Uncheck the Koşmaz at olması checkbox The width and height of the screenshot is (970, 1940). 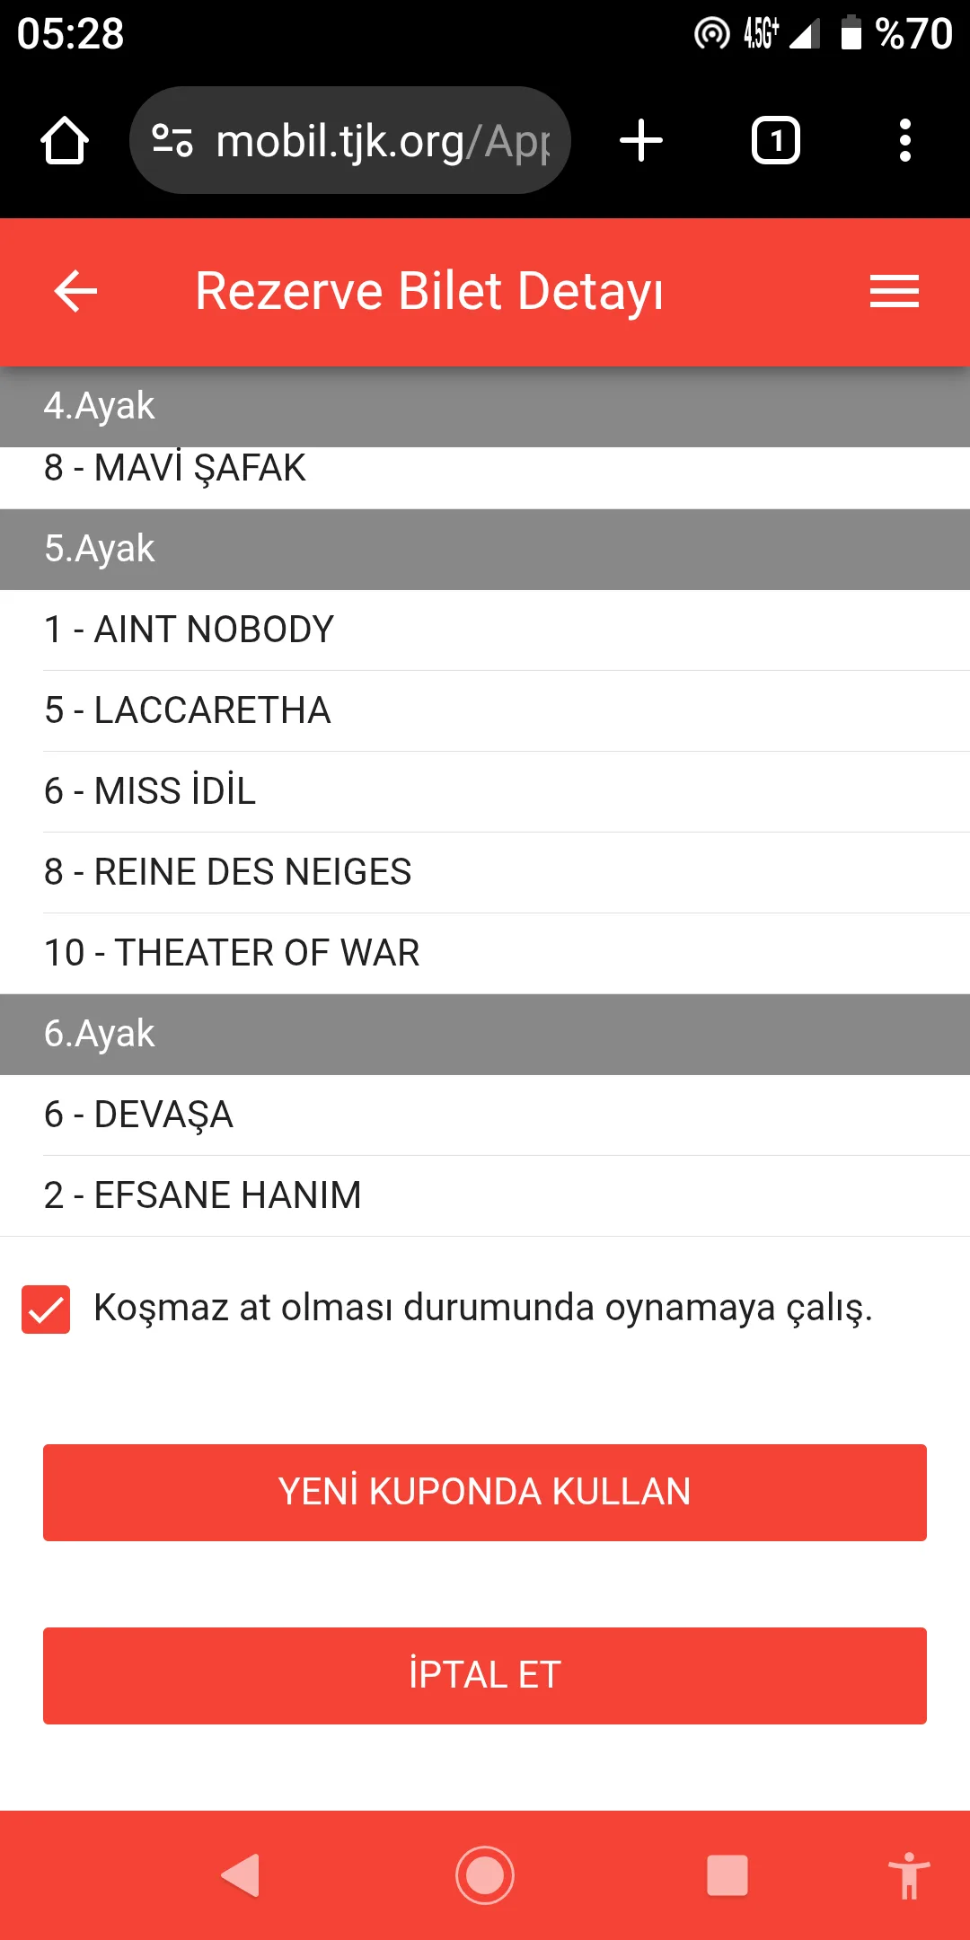(x=46, y=1309)
